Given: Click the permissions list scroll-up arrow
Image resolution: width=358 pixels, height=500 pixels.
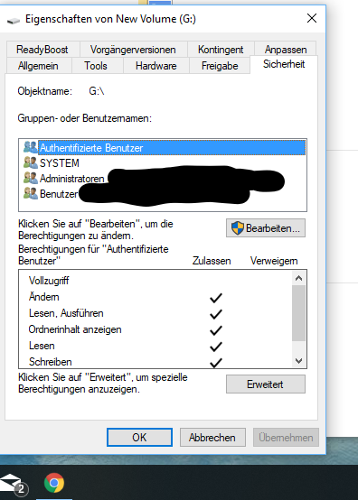Looking at the screenshot, I should [x=299, y=278].
